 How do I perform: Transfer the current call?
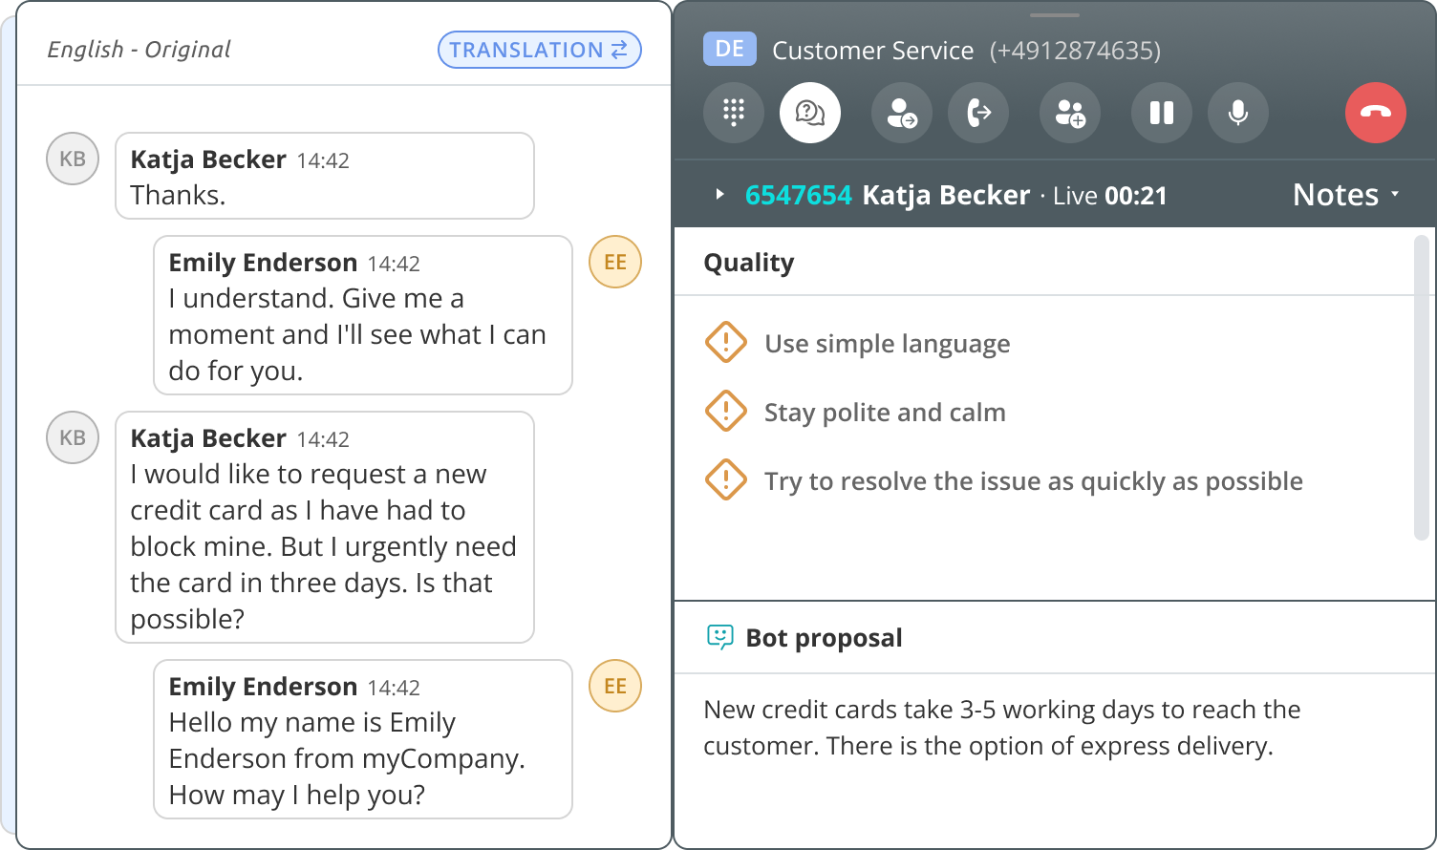coord(978,113)
